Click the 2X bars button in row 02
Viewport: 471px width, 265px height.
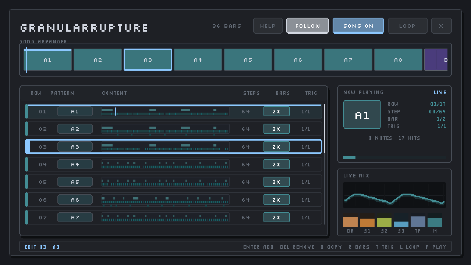tap(277, 129)
